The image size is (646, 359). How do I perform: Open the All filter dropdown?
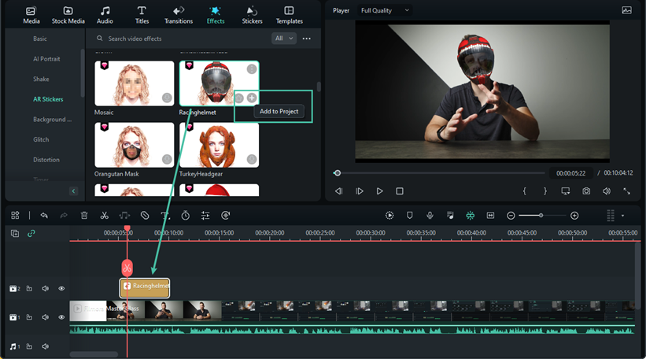[284, 39]
